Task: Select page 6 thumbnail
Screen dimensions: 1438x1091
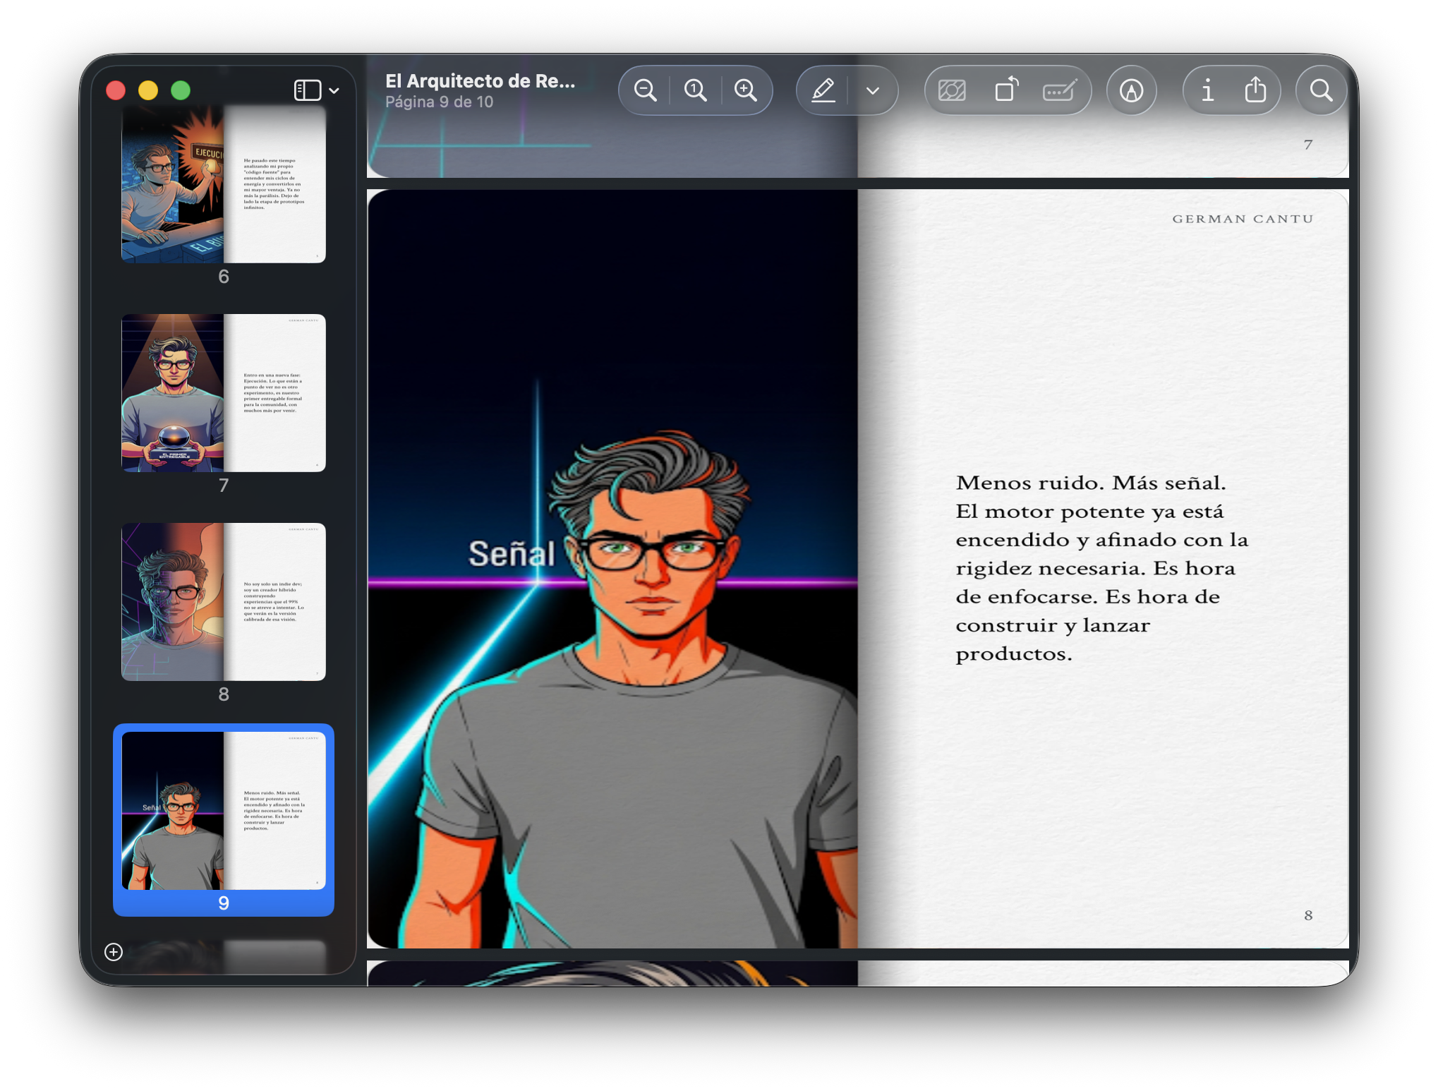Action: pos(224,185)
